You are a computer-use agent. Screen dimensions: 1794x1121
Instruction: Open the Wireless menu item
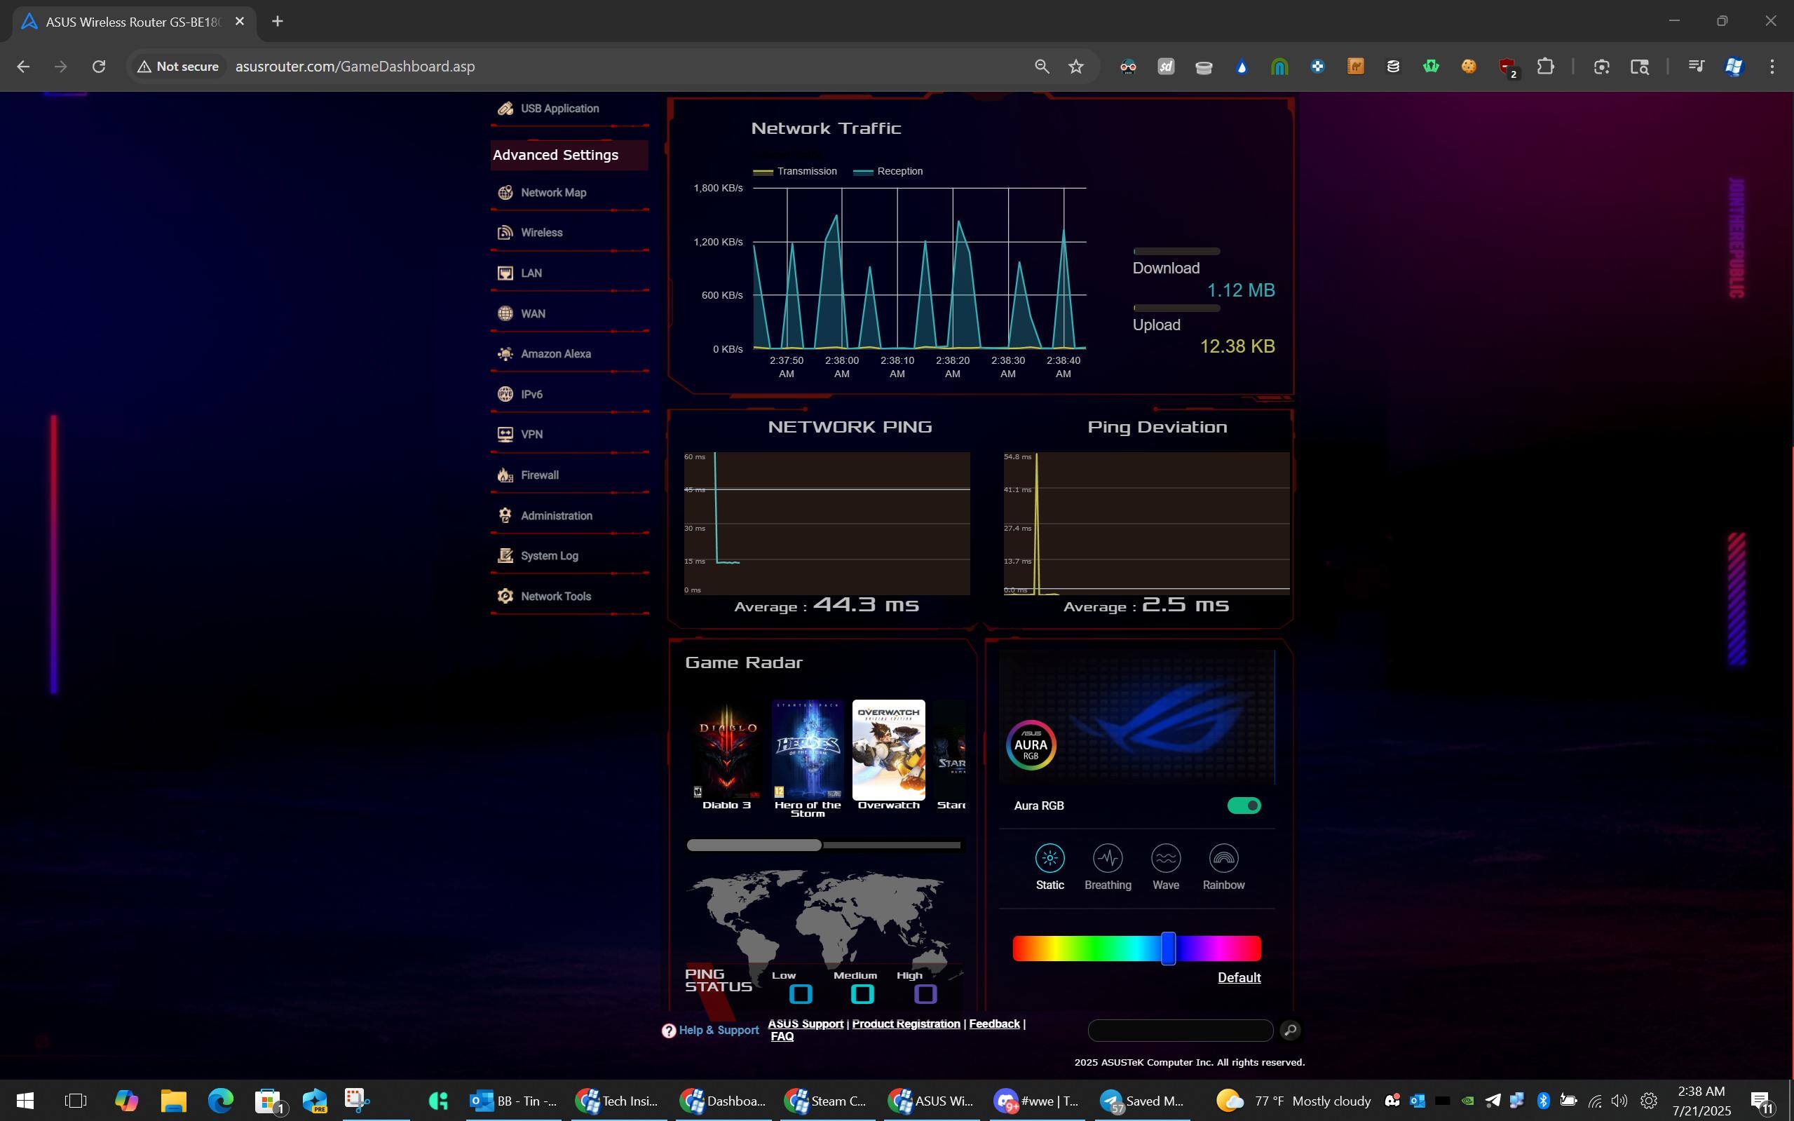[541, 233]
